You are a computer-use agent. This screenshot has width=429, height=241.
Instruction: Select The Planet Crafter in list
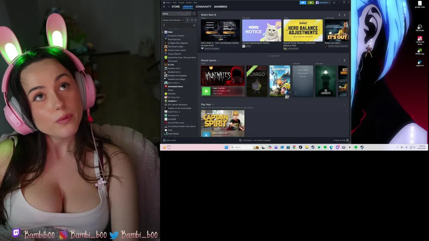coord(175,47)
